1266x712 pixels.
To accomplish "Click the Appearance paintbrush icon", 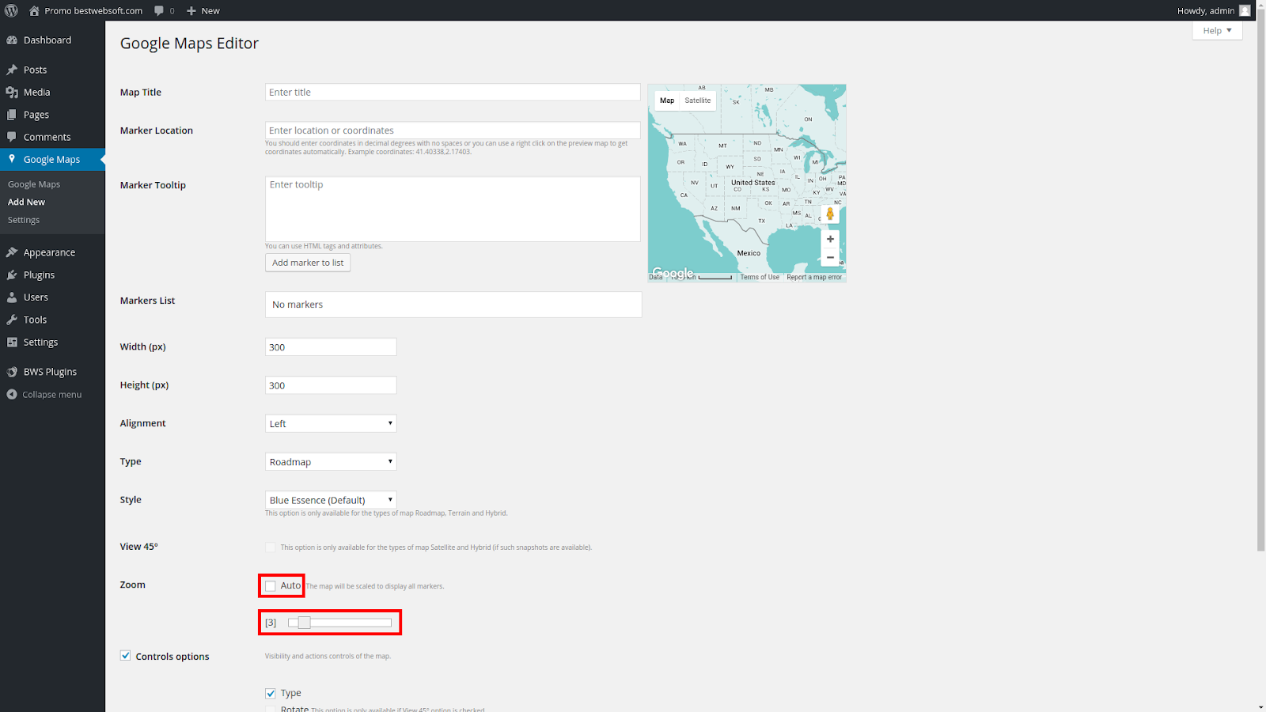I will [12, 252].
